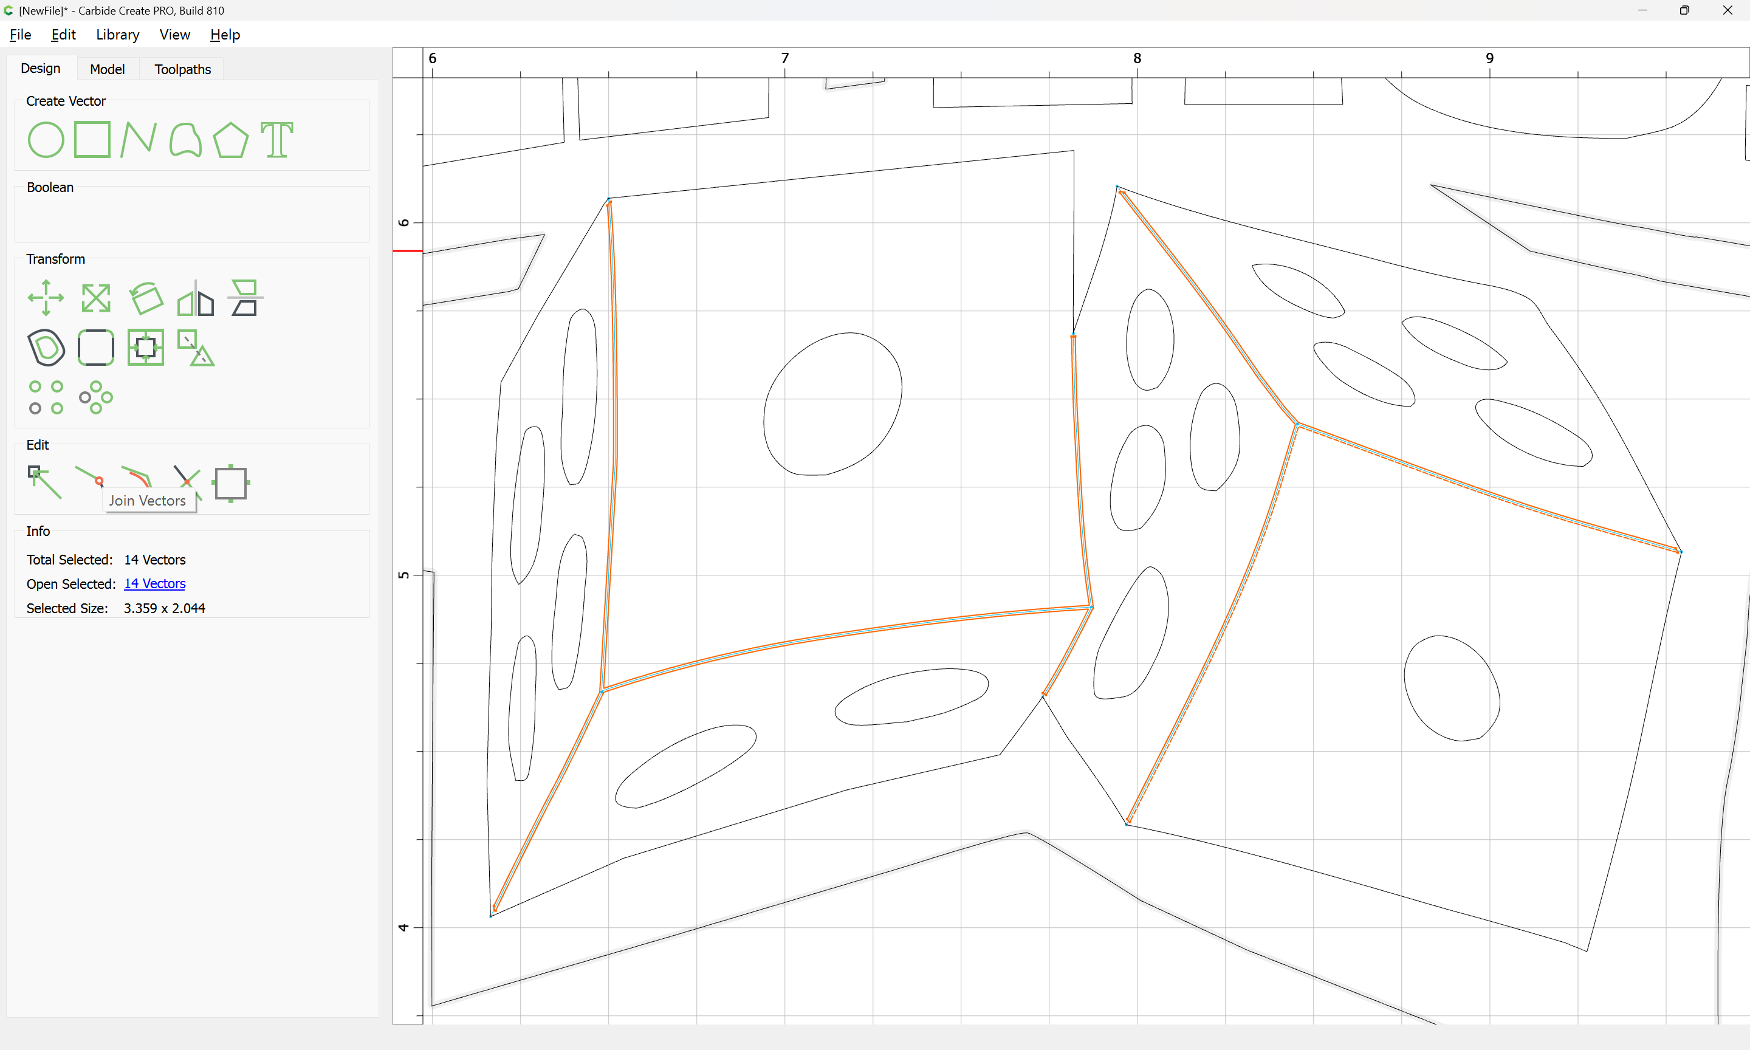Activate the Node Edit tool
The width and height of the screenshot is (1750, 1050).
click(x=44, y=482)
